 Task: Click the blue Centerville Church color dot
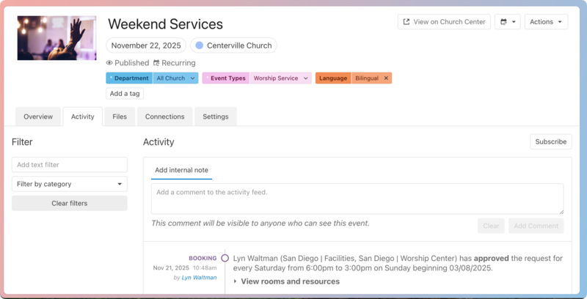pyautogui.click(x=200, y=45)
